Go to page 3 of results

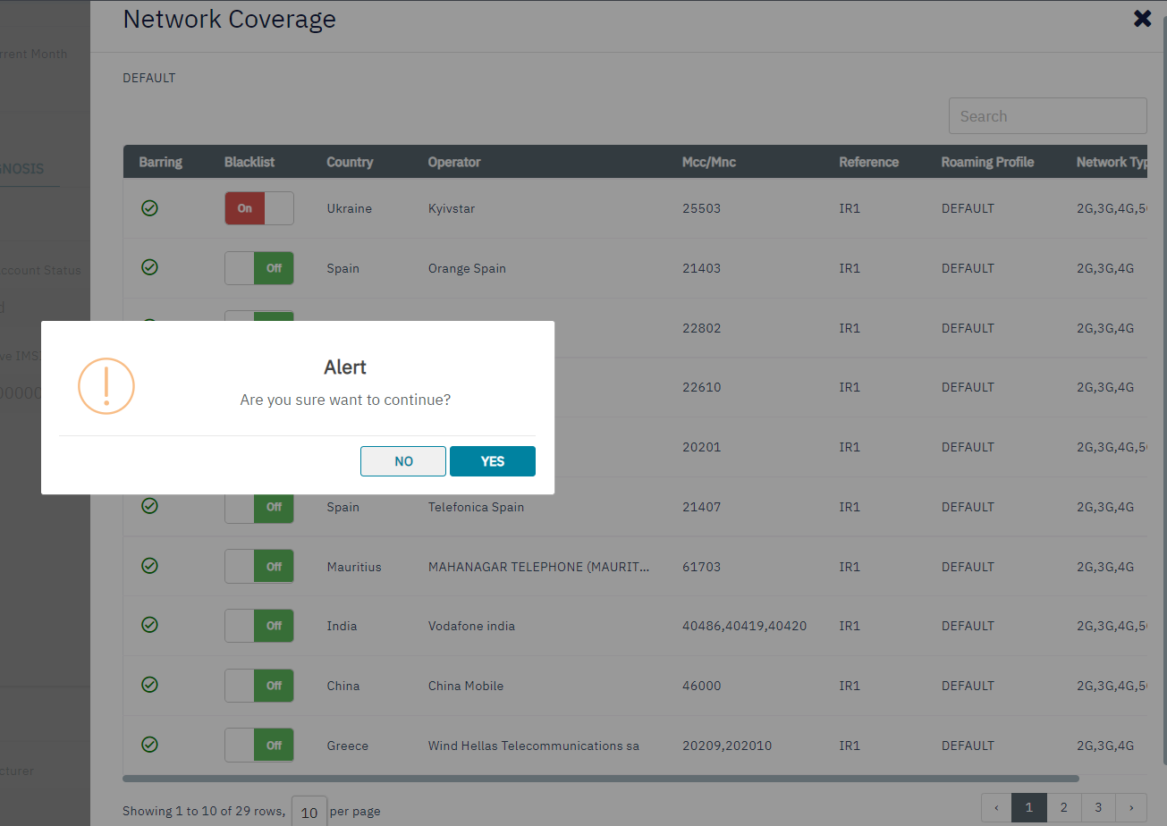(1097, 808)
